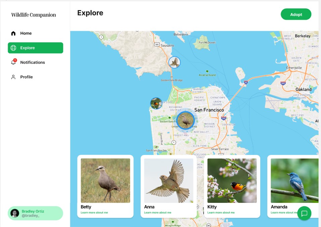
Task: Open Notifications via the bell icon
Action: (x=13, y=62)
